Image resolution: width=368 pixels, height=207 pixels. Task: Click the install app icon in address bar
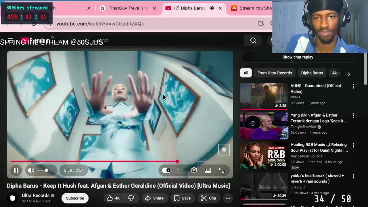pyautogui.click(x=261, y=24)
